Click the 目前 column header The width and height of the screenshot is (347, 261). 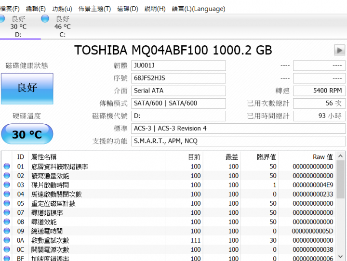click(x=184, y=157)
